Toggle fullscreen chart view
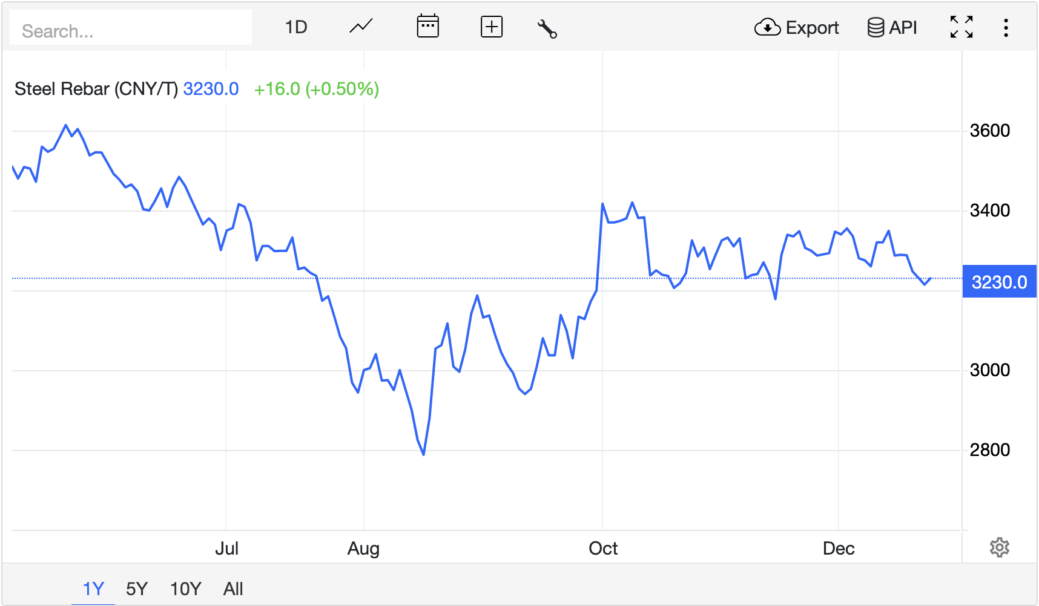Image resolution: width=1039 pixels, height=606 pixels. point(961,27)
